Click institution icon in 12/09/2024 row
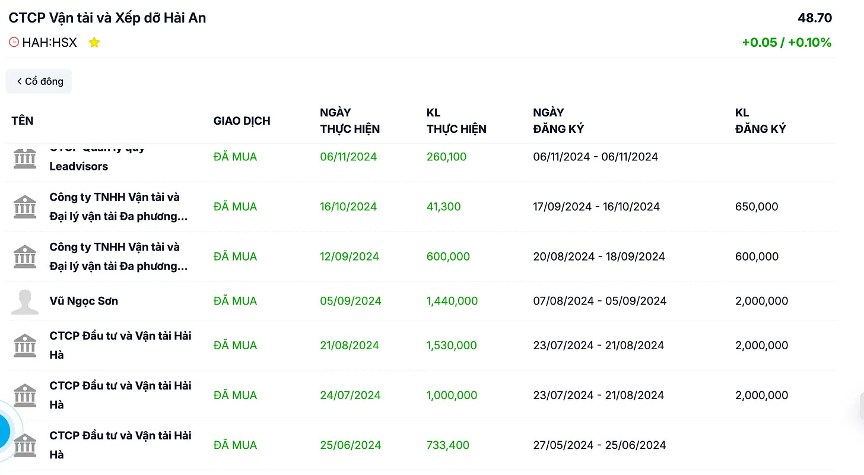This screenshot has width=864, height=475. (x=25, y=256)
